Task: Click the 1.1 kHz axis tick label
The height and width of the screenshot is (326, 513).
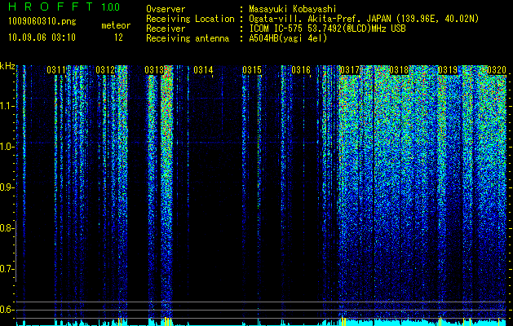Action: [7, 106]
